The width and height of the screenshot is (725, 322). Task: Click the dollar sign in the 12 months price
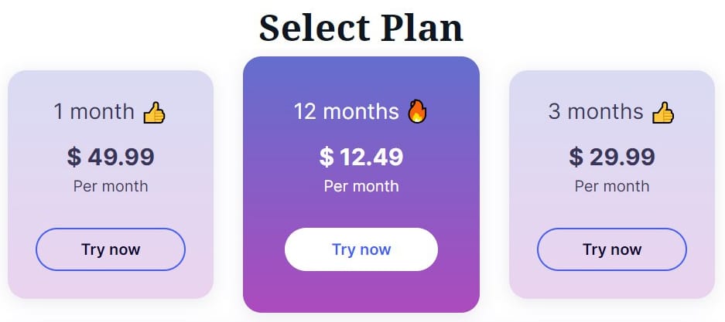(x=327, y=157)
